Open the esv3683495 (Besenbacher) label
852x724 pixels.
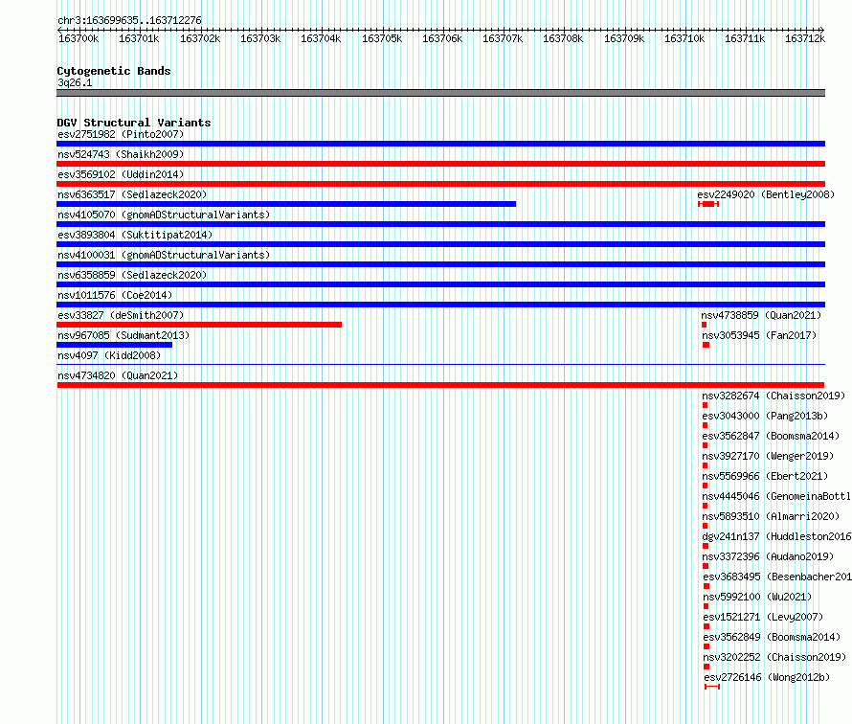(x=777, y=577)
